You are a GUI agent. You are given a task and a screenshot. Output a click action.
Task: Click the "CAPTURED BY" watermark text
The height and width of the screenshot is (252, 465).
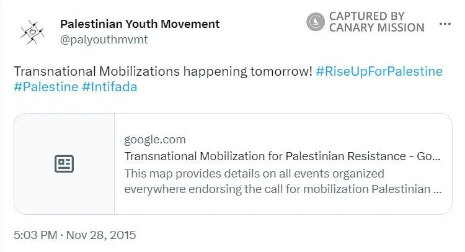tap(367, 16)
